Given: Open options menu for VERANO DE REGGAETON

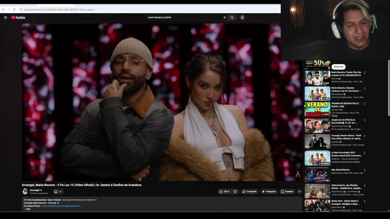Looking at the screenshot, I should tap(365, 104).
